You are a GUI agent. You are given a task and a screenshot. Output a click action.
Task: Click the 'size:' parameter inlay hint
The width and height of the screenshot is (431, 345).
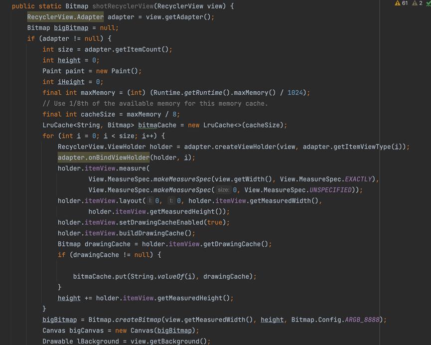223,190
